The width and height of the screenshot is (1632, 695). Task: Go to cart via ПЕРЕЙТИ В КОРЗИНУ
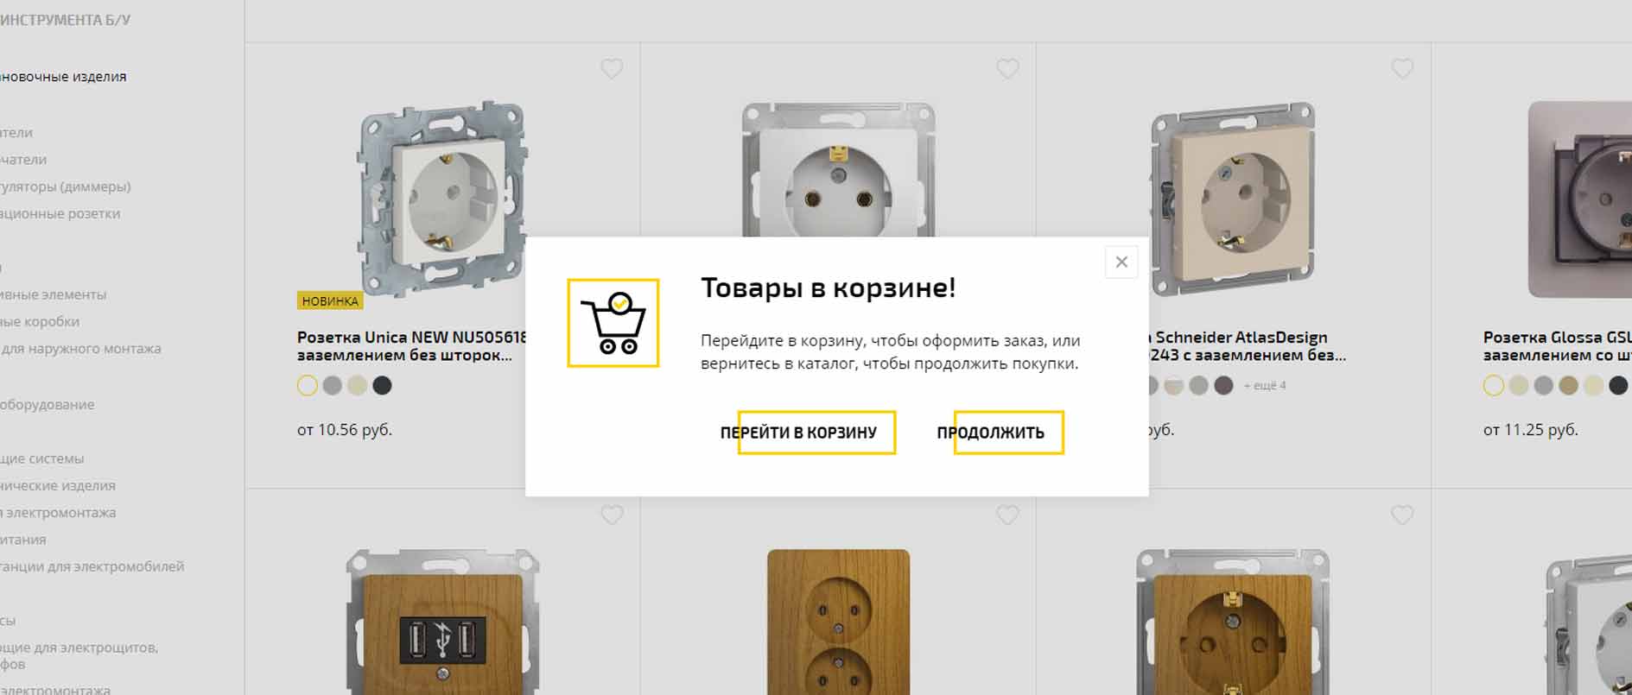[x=799, y=433]
